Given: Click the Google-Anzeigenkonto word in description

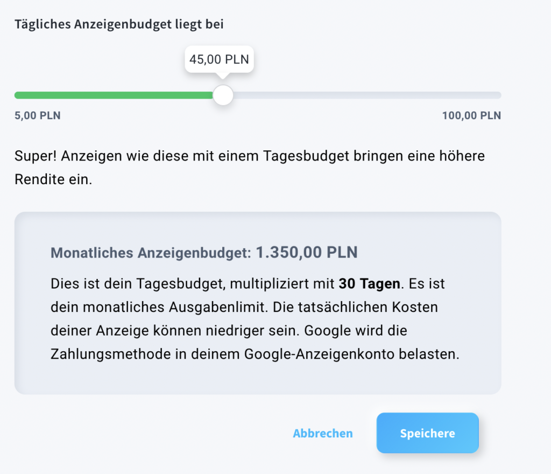Looking at the screenshot, I should 320,354.
